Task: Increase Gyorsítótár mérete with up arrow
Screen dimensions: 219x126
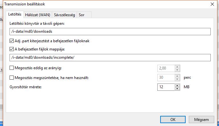Action: [x=177, y=85]
